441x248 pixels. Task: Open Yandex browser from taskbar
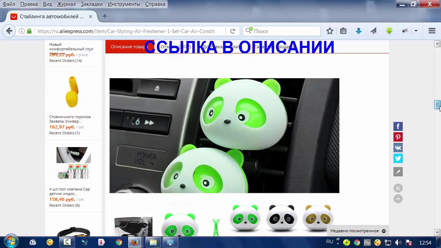[x=101, y=242]
